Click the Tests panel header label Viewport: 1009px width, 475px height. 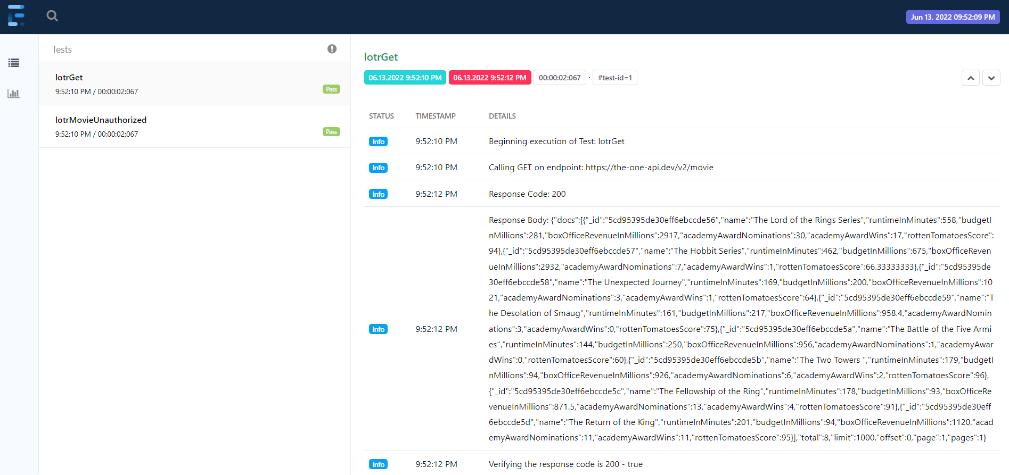click(62, 49)
